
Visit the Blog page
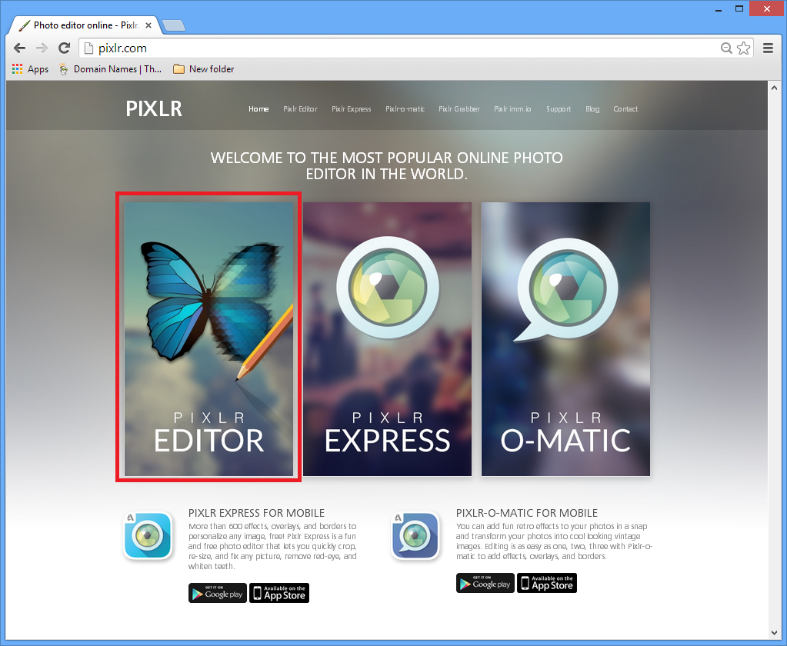coord(592,109)
